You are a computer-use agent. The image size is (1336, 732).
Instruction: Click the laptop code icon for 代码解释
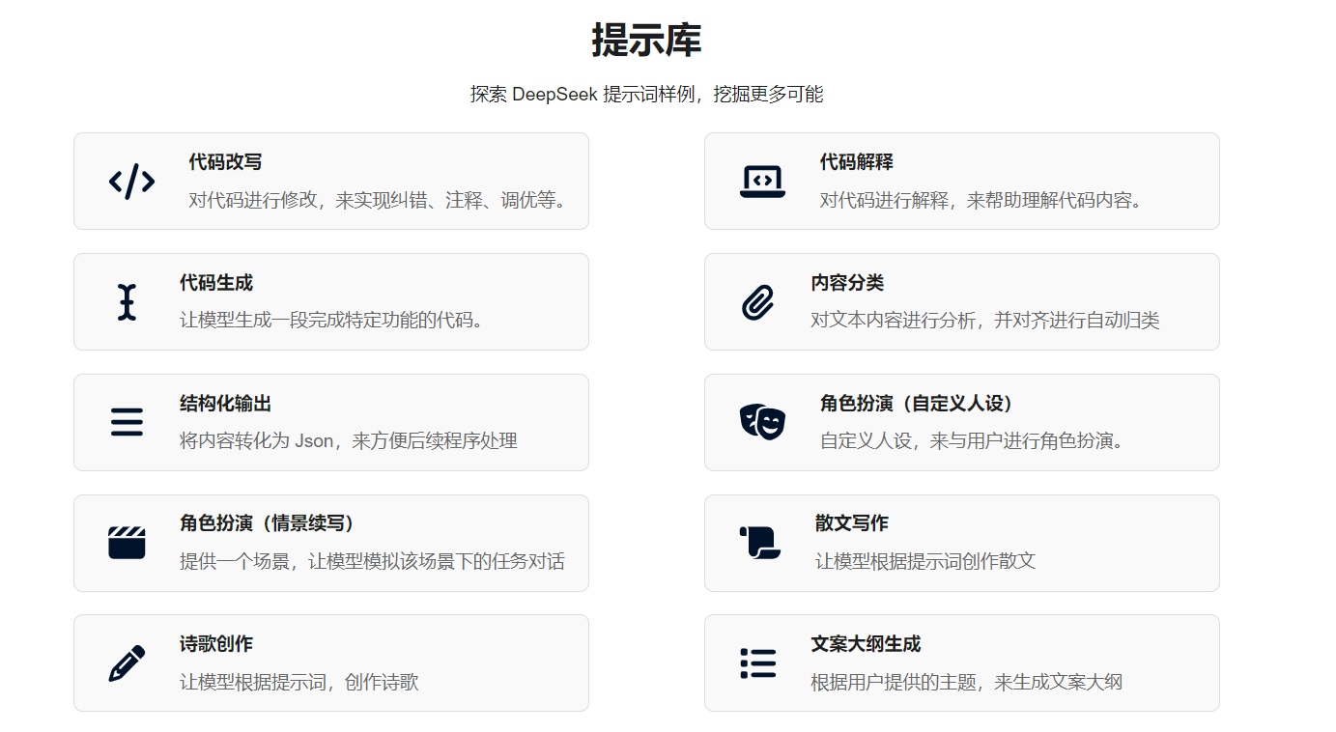tap(762, 181)
